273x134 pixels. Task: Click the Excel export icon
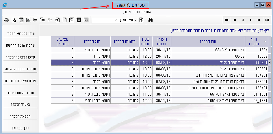(x=28, y=20)
